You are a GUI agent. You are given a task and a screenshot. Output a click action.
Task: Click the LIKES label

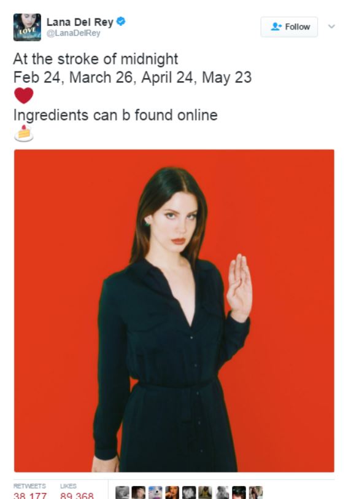tap(68, 486)
